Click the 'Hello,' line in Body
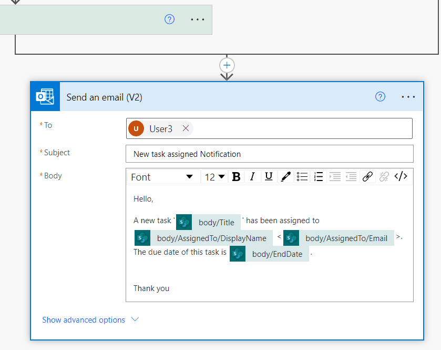441x350 pixels. (143, 199)
